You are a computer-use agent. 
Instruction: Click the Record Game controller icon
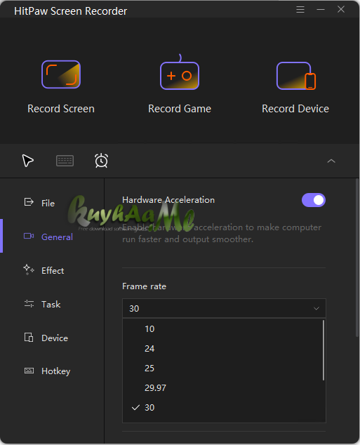[180, 73]
